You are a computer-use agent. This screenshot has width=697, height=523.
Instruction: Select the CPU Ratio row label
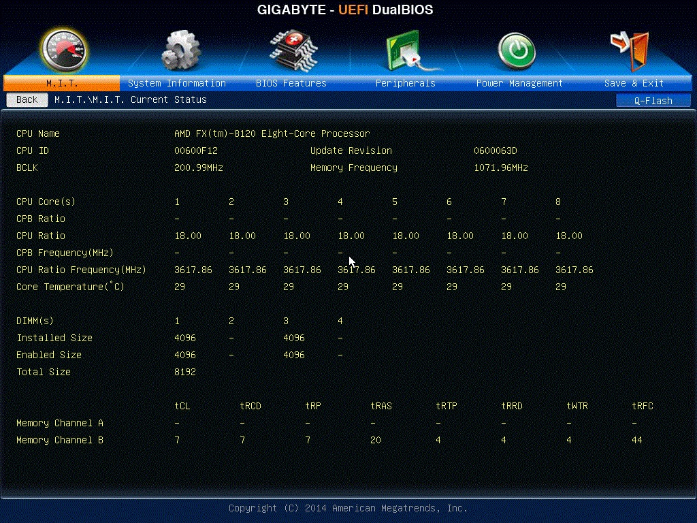point(40,236)
